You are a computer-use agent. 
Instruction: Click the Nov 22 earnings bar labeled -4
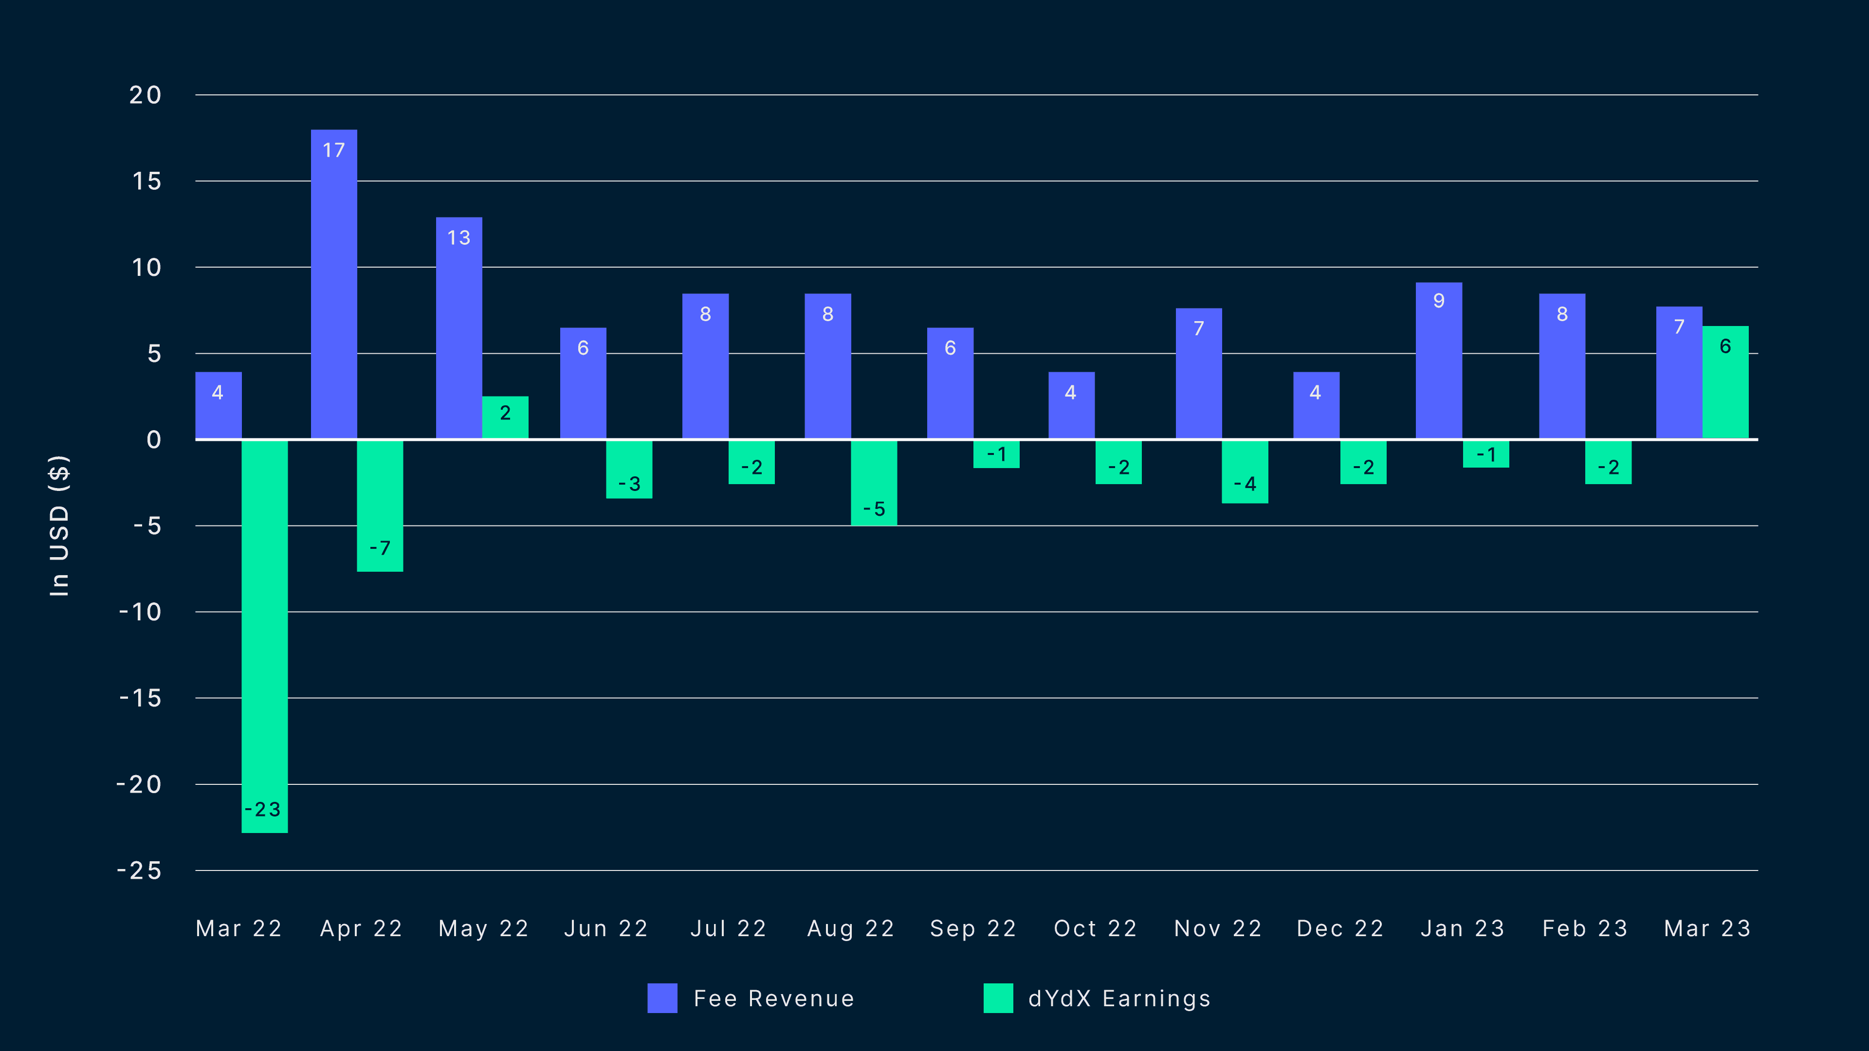click(x=1245, y=471)
